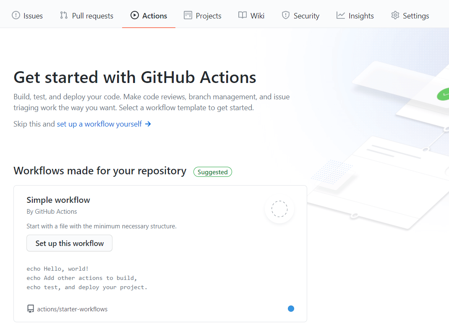Viewport: 449px width, 326px height.
Task: Click the blue language color dot
Action: pos(291,308)
